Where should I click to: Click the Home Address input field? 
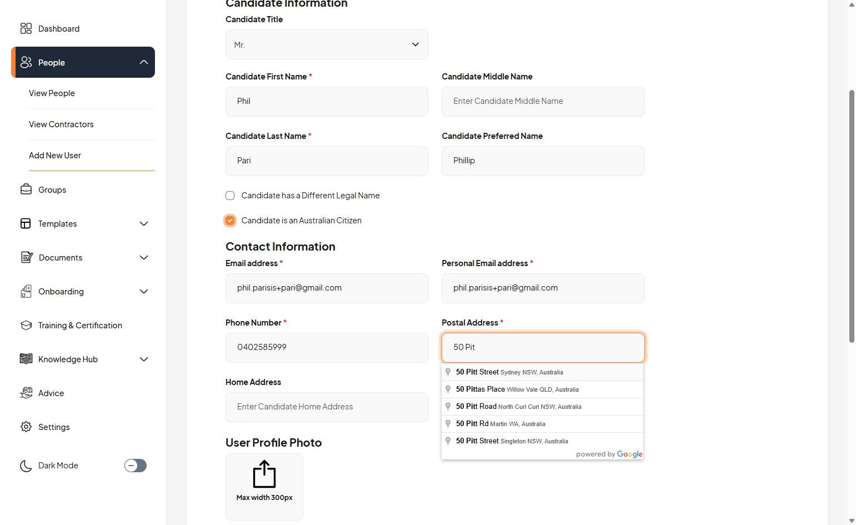327,407
